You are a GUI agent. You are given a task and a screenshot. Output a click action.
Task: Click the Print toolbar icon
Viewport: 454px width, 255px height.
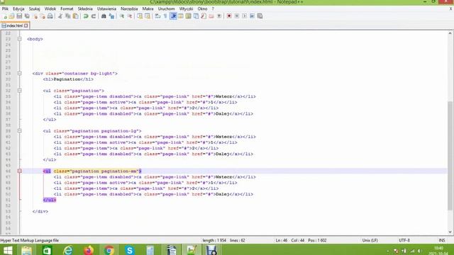(x=50, y=16)
